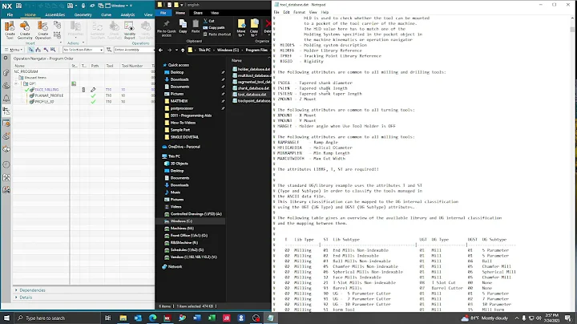
Task: Click the Paste icon in Explorer ribbon
Action: tap(196, 26)
